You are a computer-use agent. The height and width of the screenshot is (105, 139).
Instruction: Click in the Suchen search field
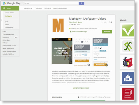point(51,3)
